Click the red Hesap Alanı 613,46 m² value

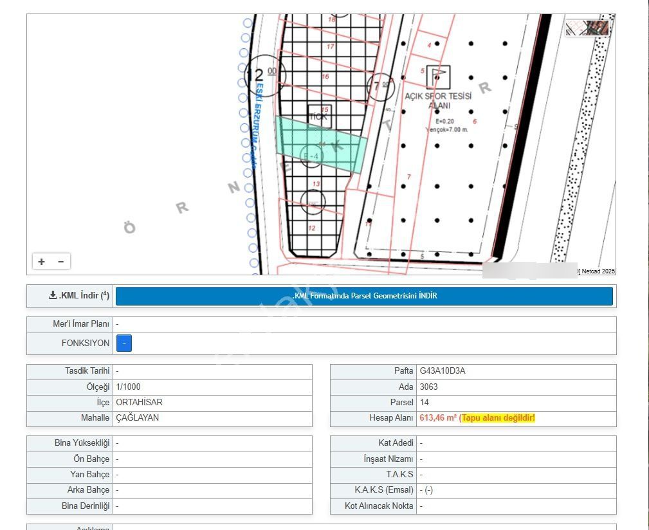(x=438, y=418)
